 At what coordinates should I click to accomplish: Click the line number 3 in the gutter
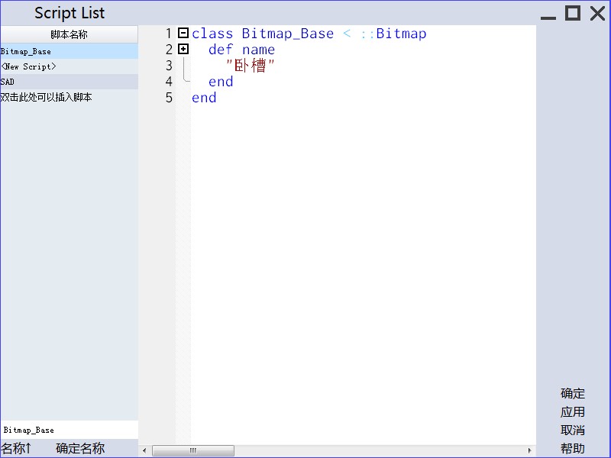169,66
